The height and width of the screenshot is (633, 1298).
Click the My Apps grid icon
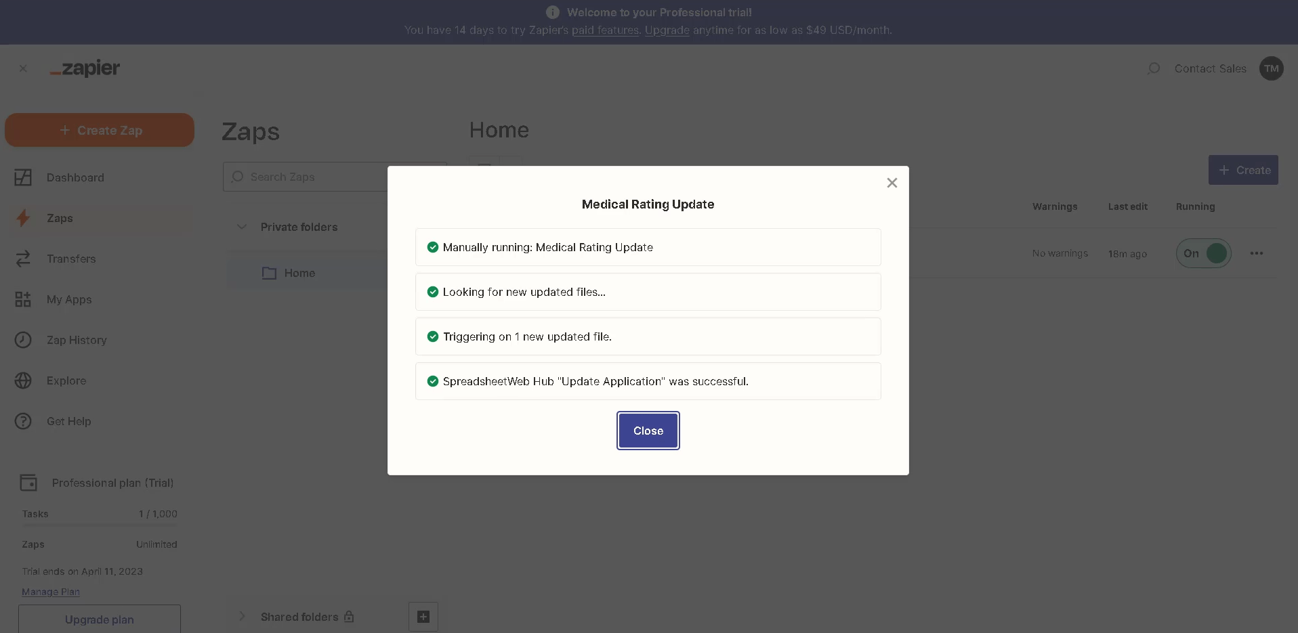click(x=23, y=299)
